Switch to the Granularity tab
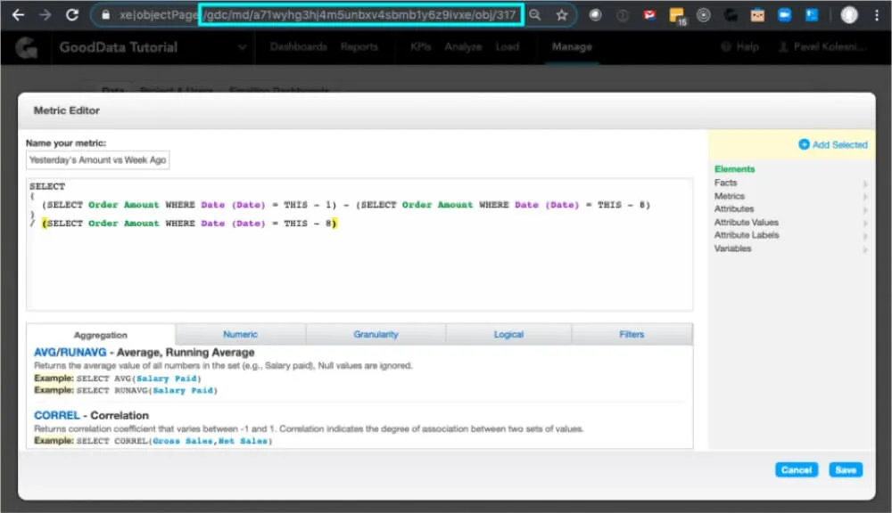This screenshot has width=892, height=513. point(375,334)
